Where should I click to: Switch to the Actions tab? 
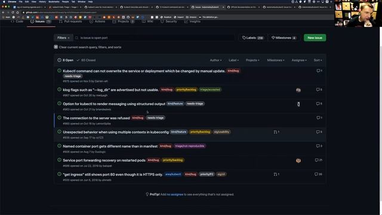[x=97, y=21]
